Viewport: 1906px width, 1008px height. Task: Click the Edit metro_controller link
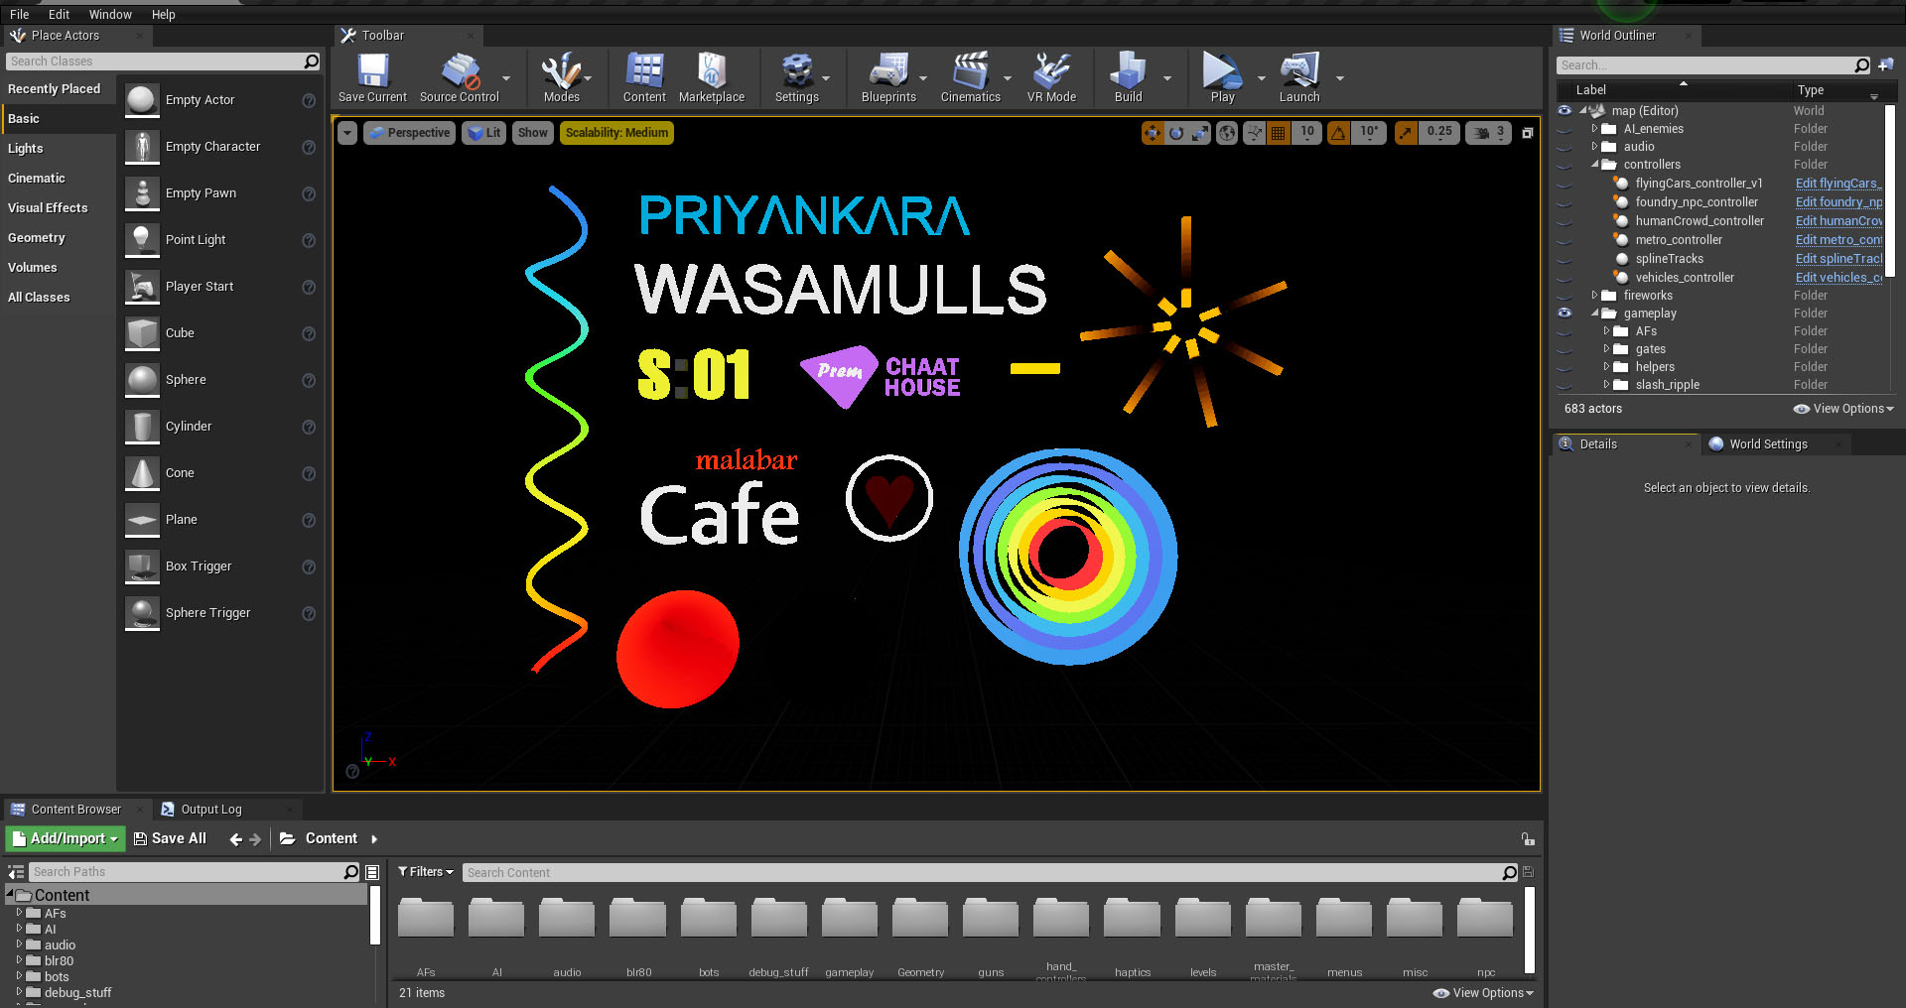[1838, 240]
